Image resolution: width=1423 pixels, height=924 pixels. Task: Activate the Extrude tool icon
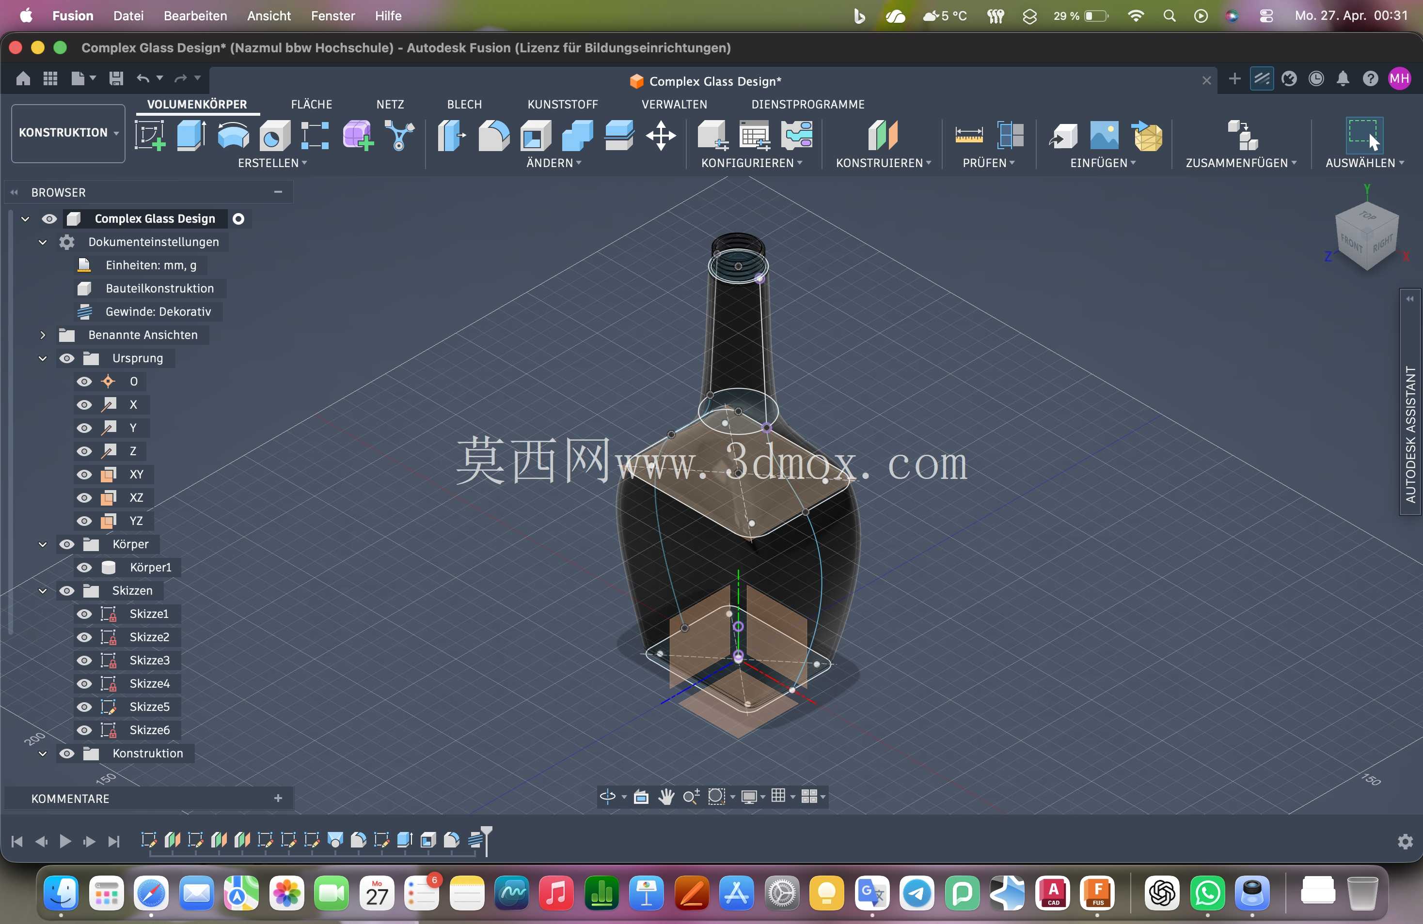pyautogui.click(x=191, y=135)
